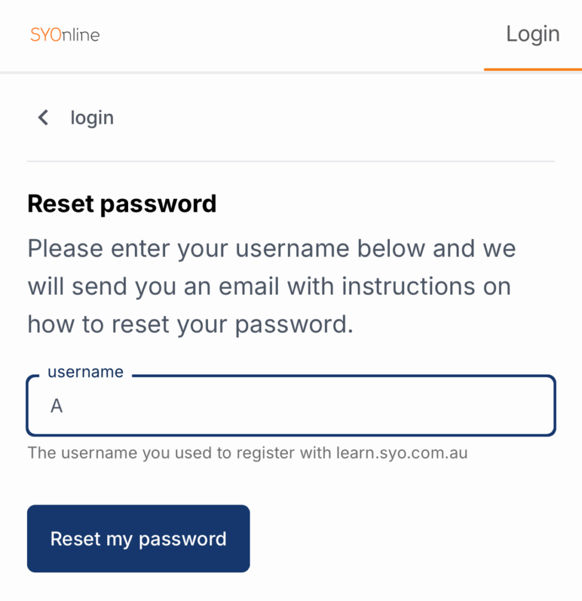Open the Login tab in header
Image resolution: width=582 pixels, height=601 pixels.
(532, 34)
